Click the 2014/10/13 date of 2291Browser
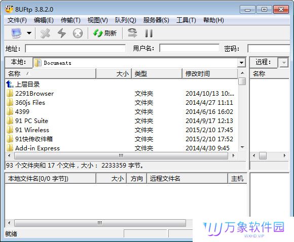This screenshot has width=294, height=242. [210, 94]
